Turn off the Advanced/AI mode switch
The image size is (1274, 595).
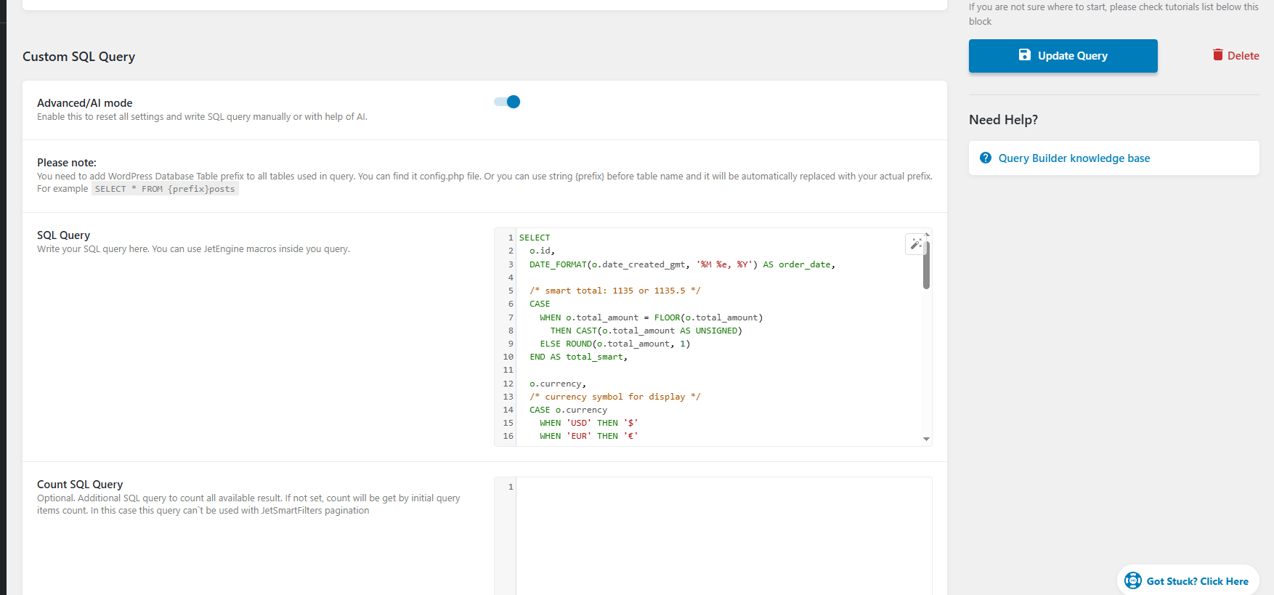tap(507, 102)
